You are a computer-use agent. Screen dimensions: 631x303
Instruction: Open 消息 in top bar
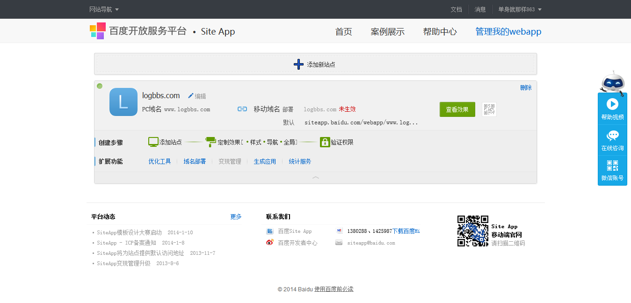pyautogui.click(x=480, y=9)
